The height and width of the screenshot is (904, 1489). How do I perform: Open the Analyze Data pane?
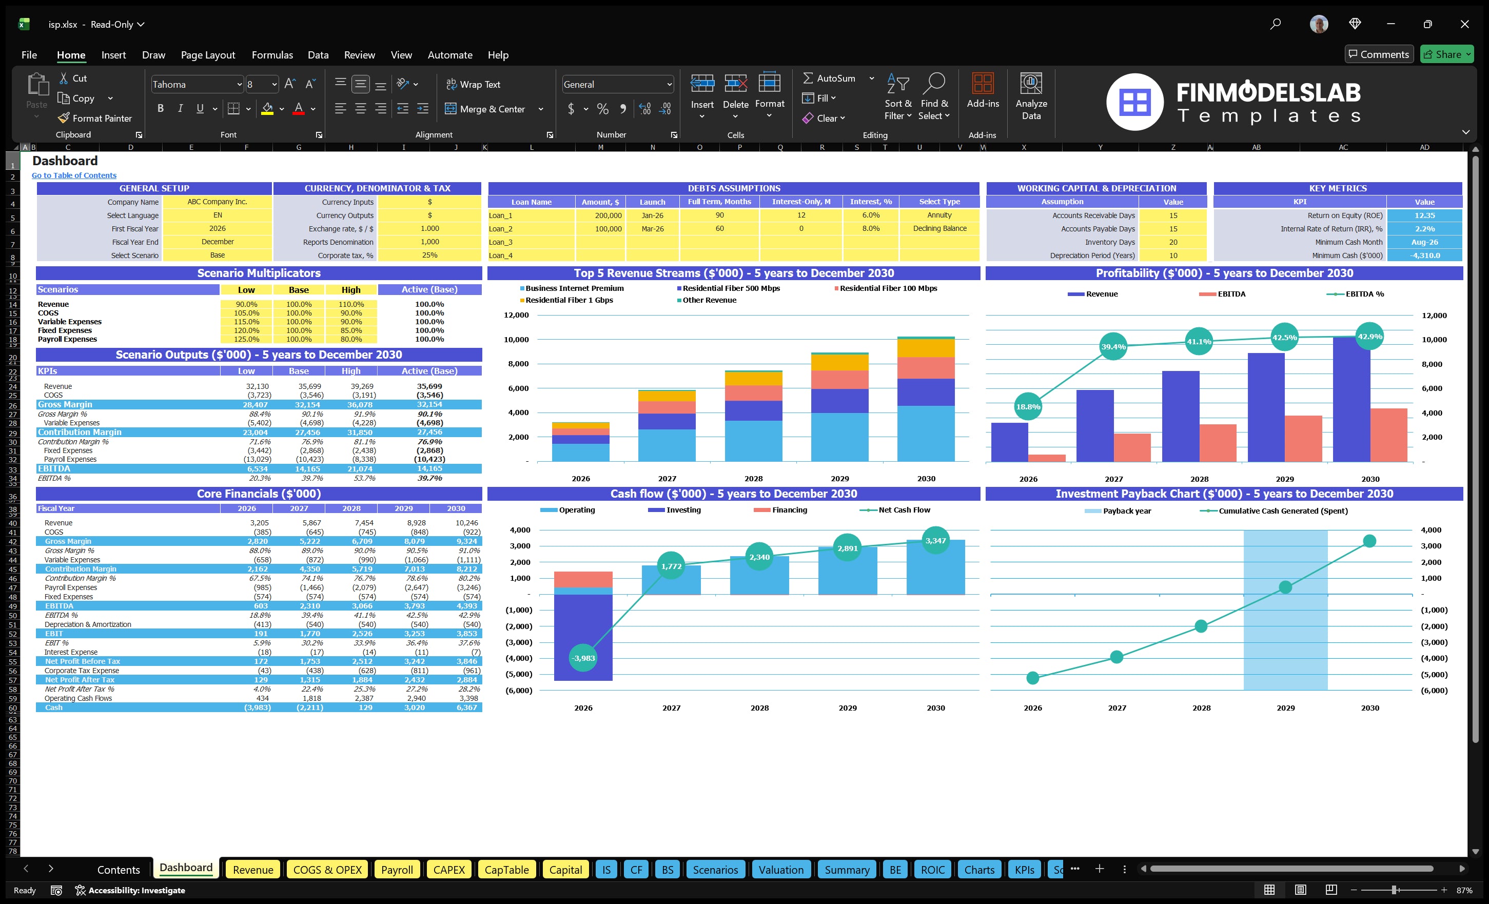[1031, 95]
